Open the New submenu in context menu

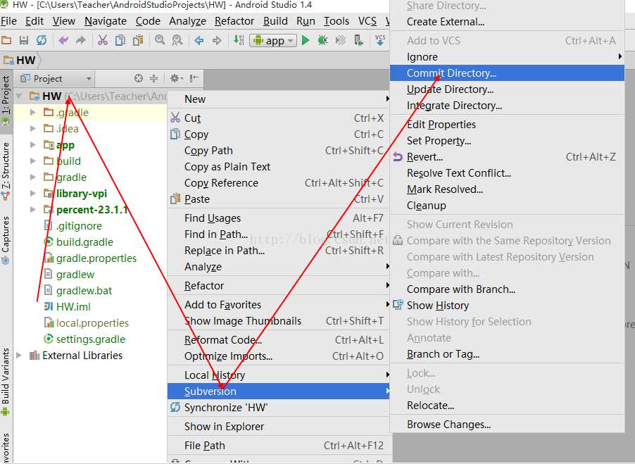pos(279,99)
